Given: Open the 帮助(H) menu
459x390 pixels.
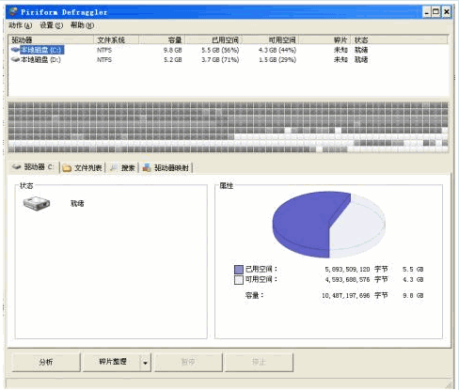Looking at the screenshot, I should coord(82,25).
